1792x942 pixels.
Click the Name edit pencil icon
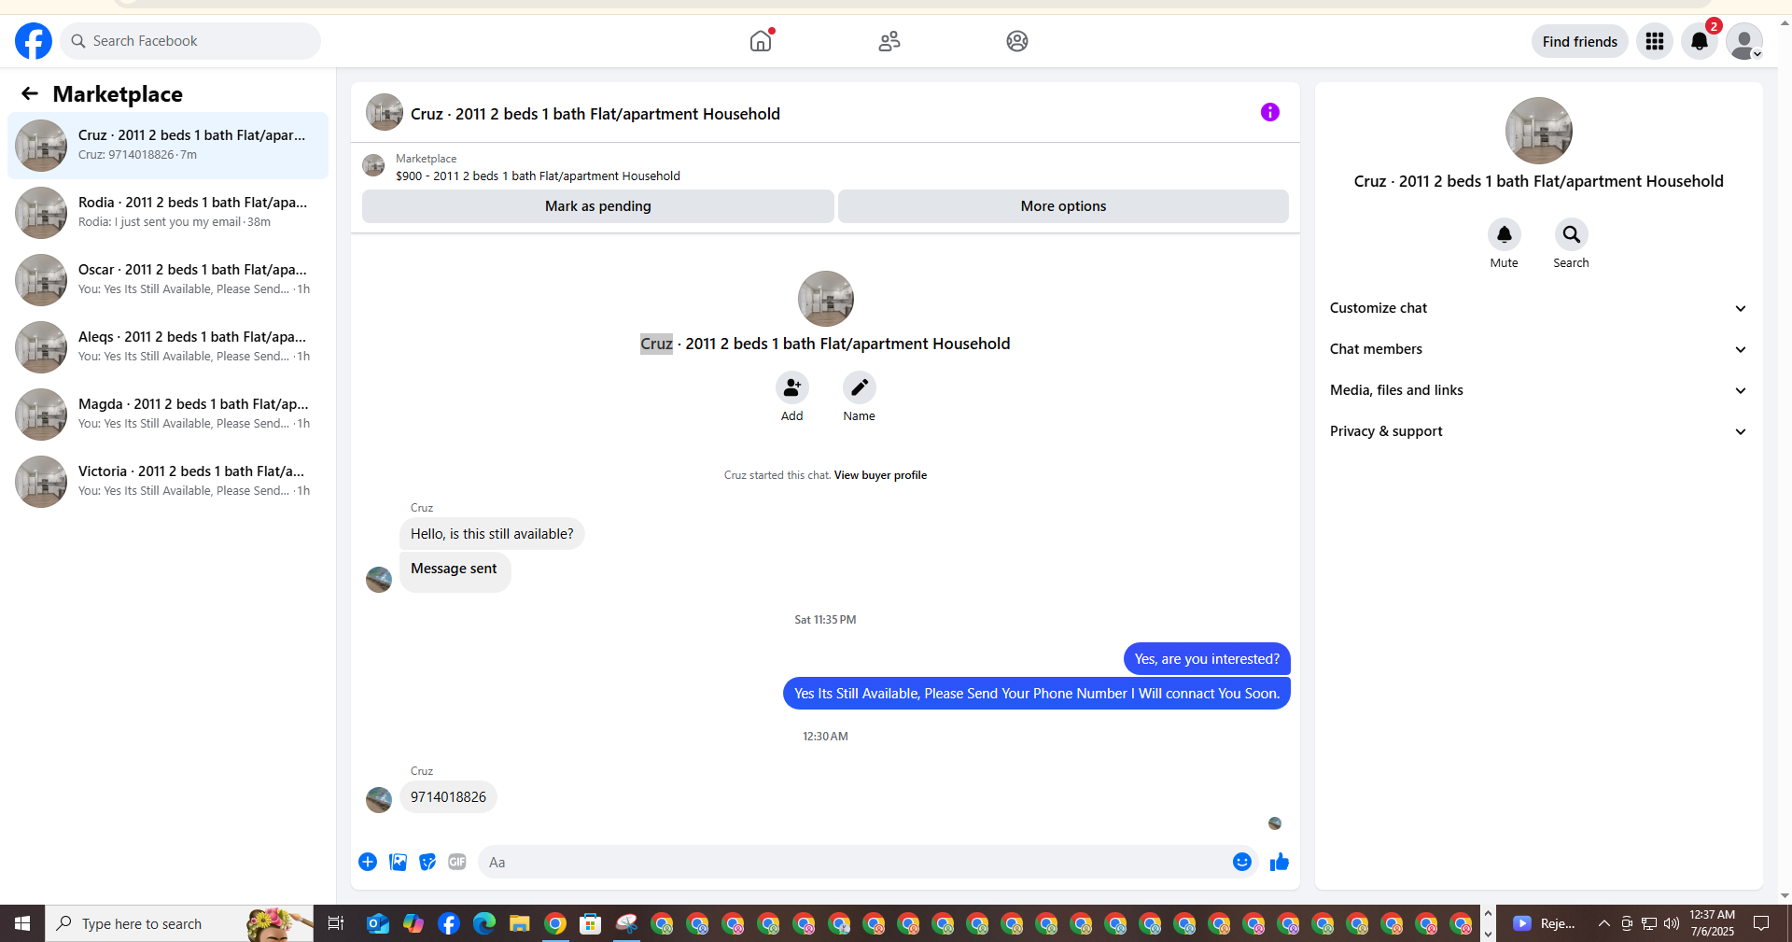[860, 387]
